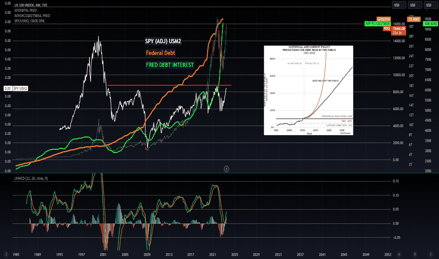Click the green FRED DEBT INTEREST annotation
Image resolution: width=439 pixels, height=259 pixels.
click(x=170, y=65)
